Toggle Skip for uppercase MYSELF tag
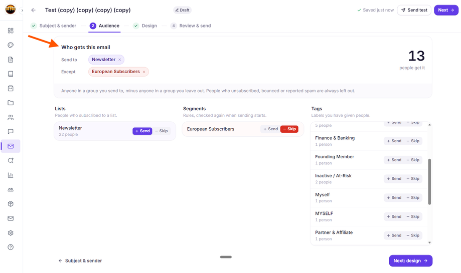 (413, 216)
